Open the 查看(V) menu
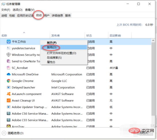Viewport: 157px width, 140px height. [x=30, y=10]
